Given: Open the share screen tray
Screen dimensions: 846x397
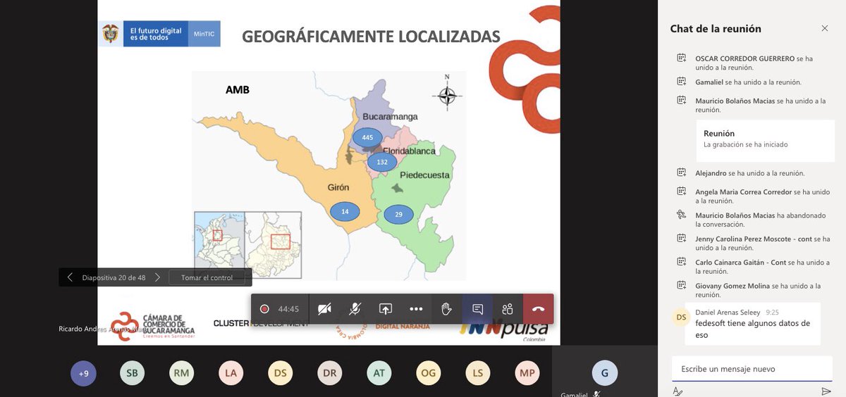Looking at the screenshot, I should [x=386, y=309].
